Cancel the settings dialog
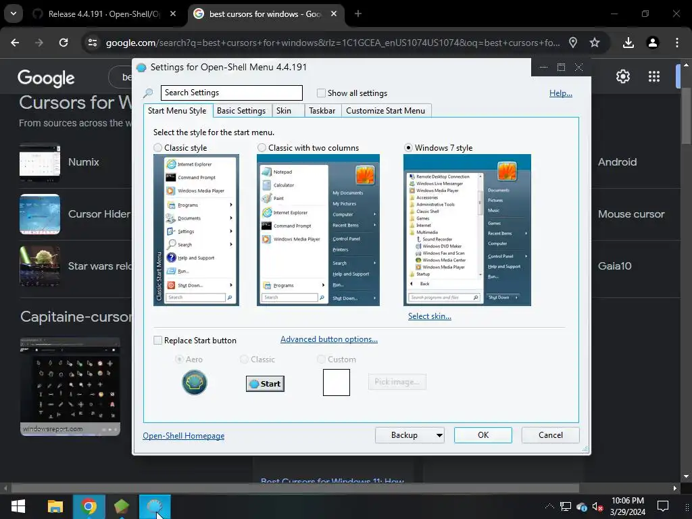Screen dimensions: 692x519 pos(550,435)
